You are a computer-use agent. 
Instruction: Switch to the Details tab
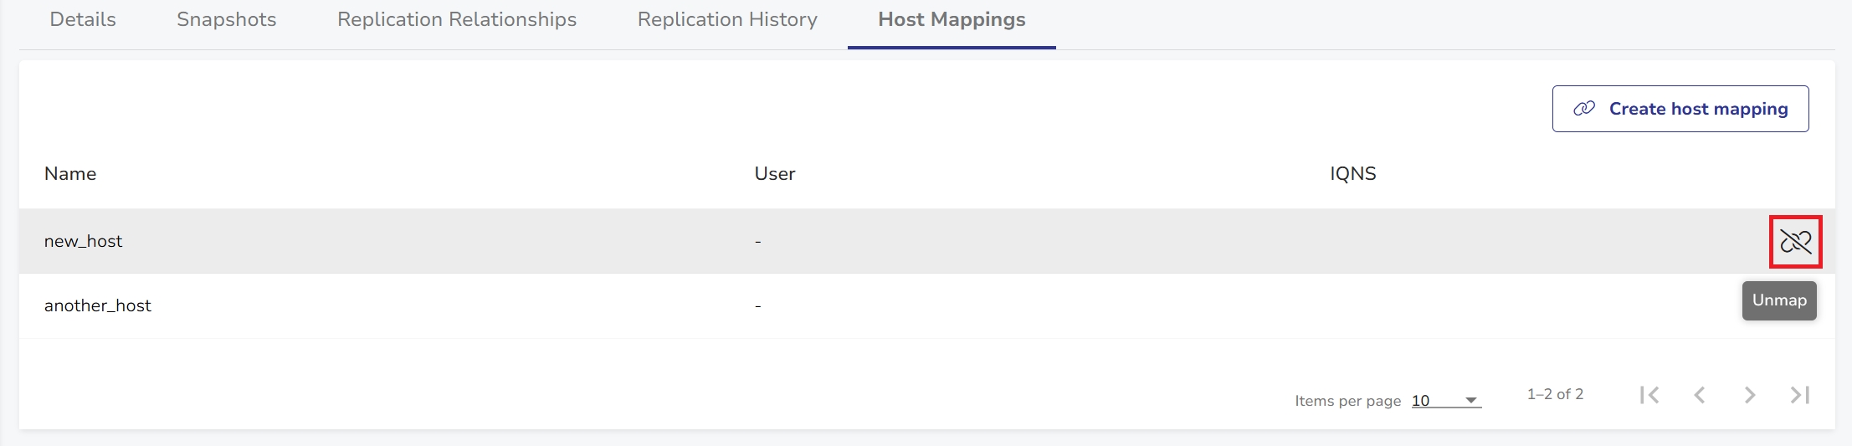(83, 19)
